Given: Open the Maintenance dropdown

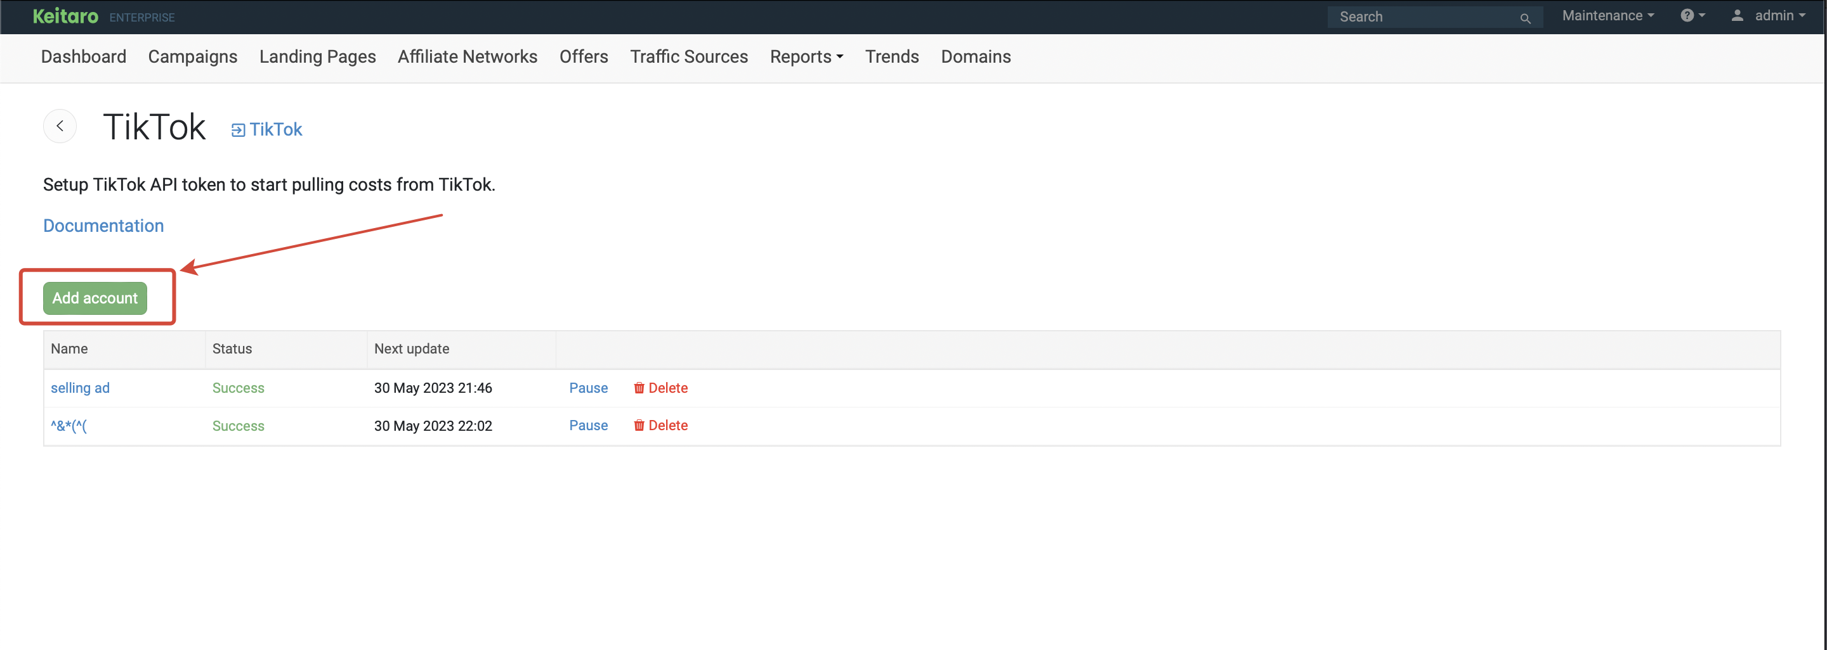Looking at the screenshot, I should [x=1608, y=16].
